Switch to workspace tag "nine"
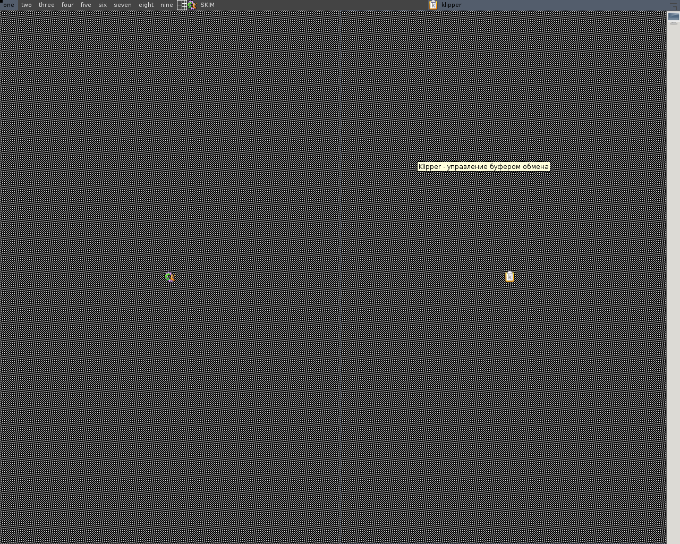Image resolution: width=680 pixels, height=544 pixels. click(x=167, y=5)
